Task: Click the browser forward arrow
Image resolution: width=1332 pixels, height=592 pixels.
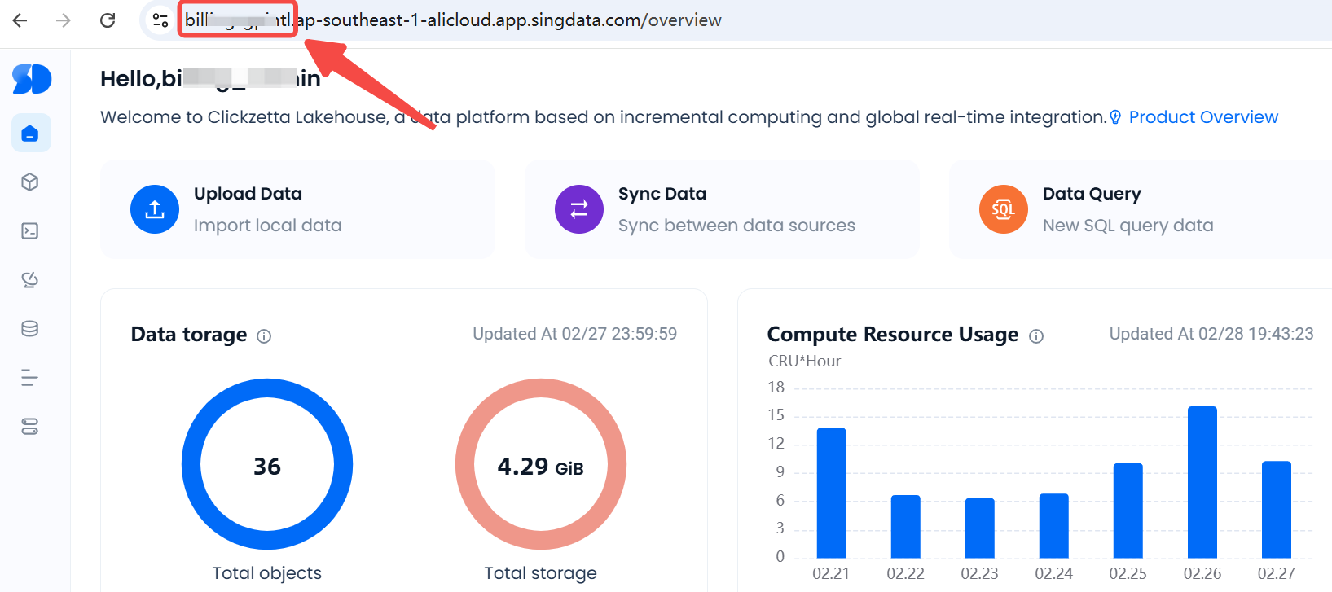Action: [64, 20]
